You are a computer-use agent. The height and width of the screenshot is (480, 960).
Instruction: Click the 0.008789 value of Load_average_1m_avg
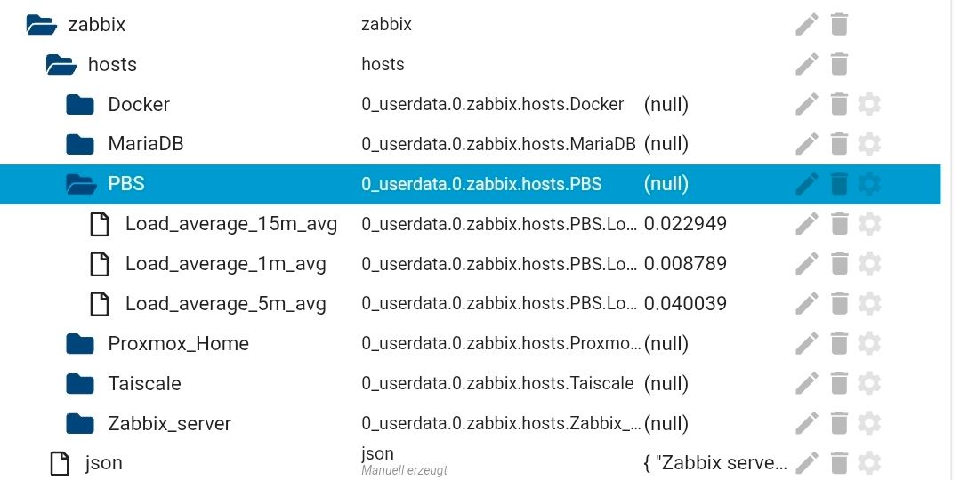(685, 264)
